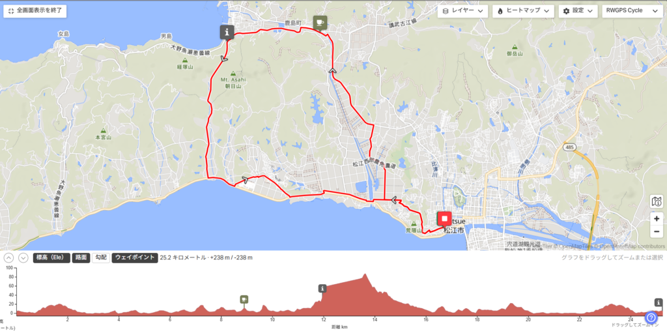Open the 設定 settings dropdown
This screenshot has height=331, width=667.
pyautogui.click(x=578, y=11)
